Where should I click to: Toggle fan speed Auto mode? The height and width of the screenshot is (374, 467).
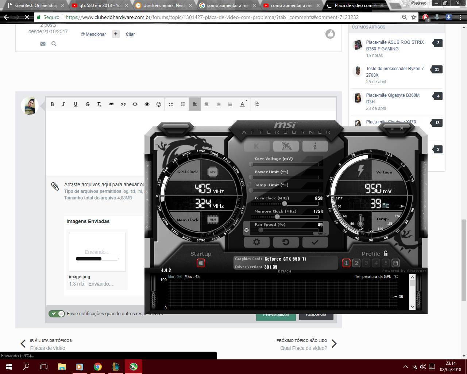321,233
